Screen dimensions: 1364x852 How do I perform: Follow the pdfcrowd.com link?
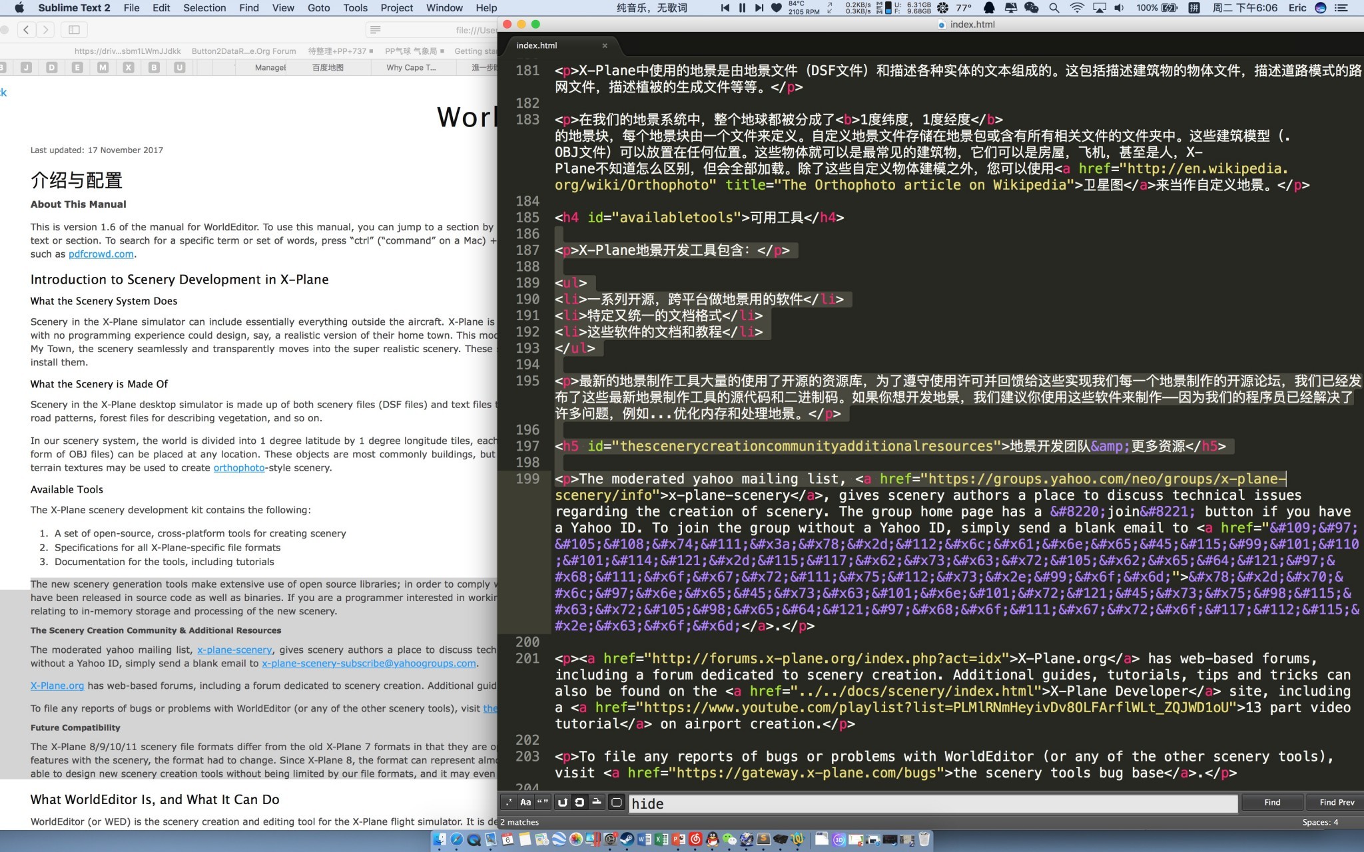point(101,254)
